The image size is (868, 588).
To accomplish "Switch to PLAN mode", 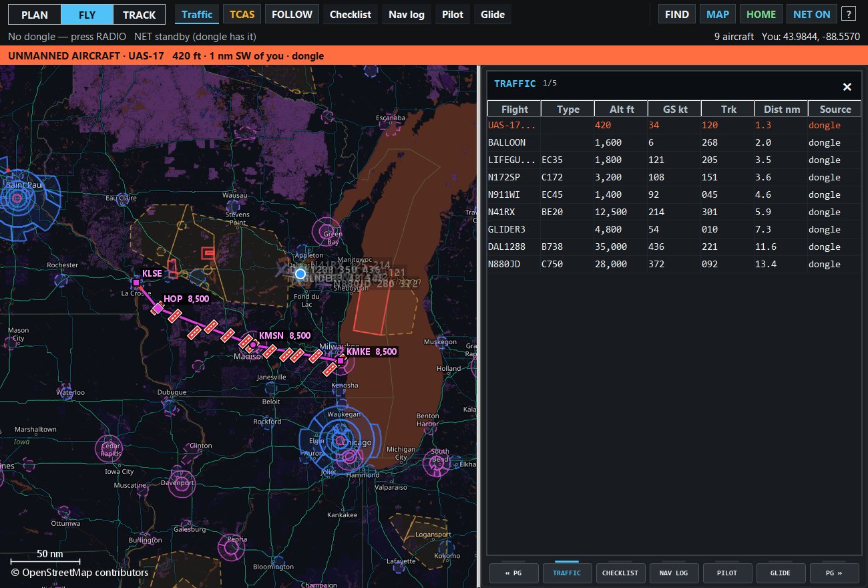I will [35, 14].
